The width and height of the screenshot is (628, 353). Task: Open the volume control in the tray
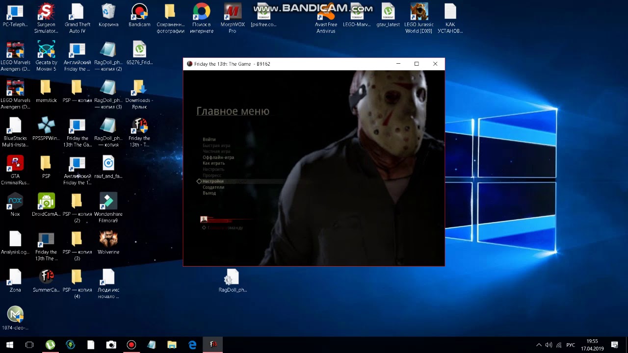click(x=549, y=345)
